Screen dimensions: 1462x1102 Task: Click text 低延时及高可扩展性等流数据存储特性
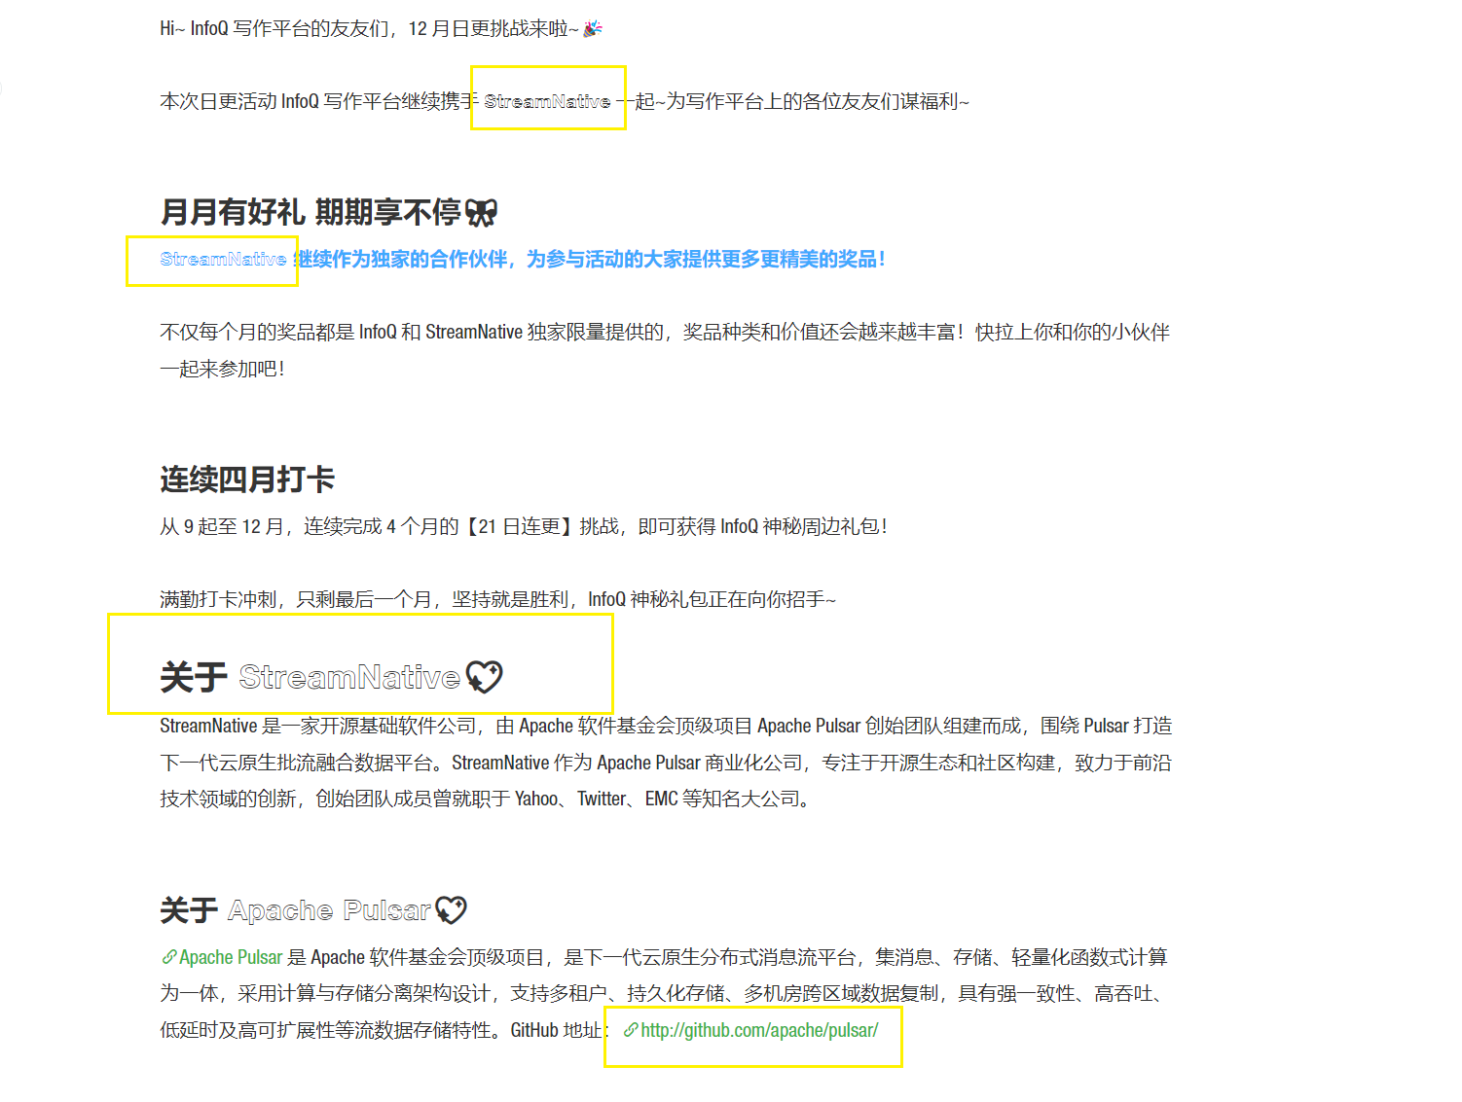point(331,1030)
